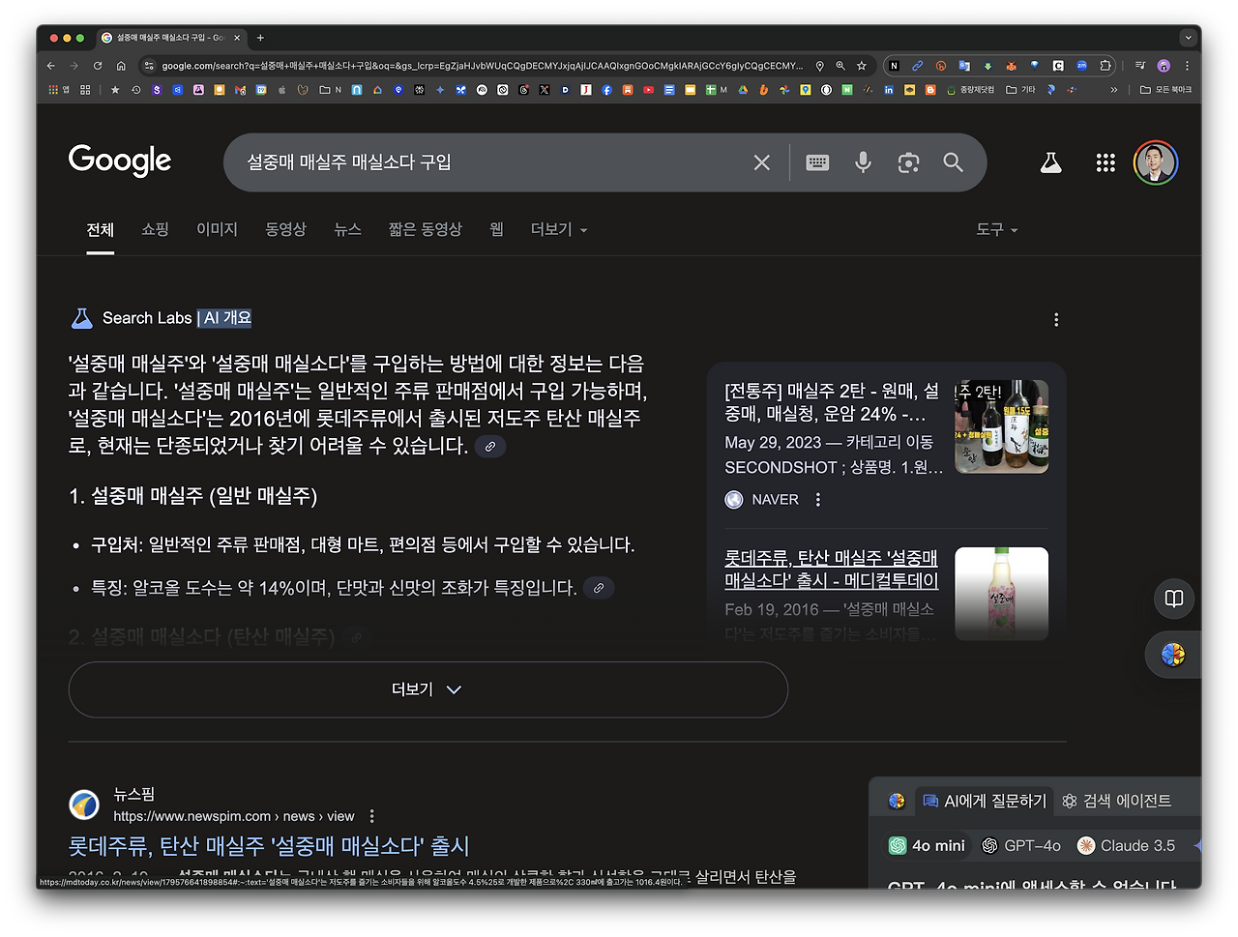Screen dimensions: 1238x937
Task: Click the browser address bar URL
Action: click(482, 66)
